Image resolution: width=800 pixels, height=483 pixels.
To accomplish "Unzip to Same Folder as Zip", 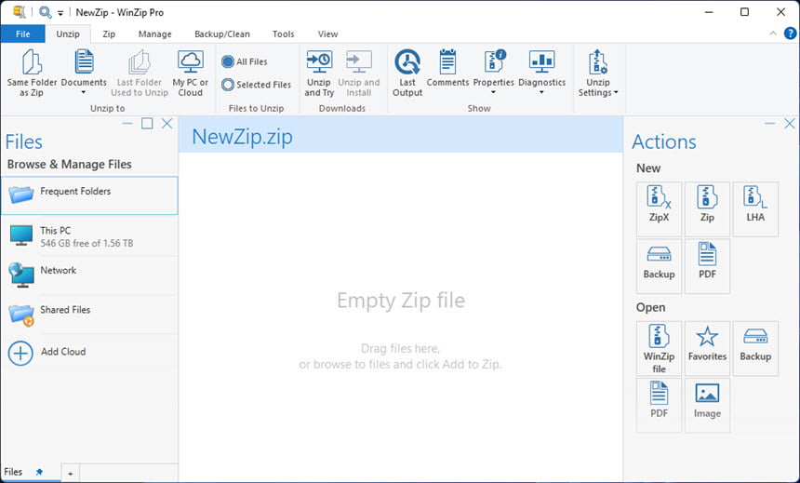I will pyautogui.click(x=32, y=73).
